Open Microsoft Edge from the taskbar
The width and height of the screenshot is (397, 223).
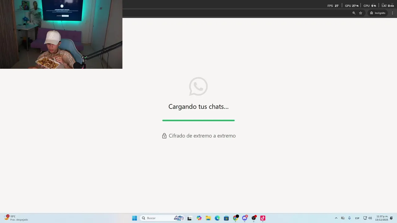point(217,218)
